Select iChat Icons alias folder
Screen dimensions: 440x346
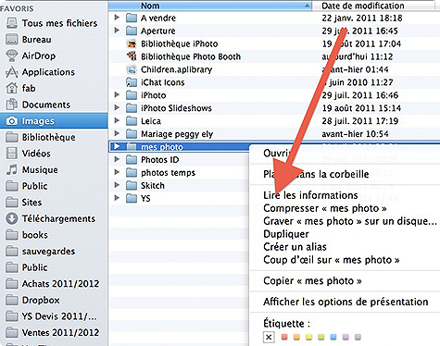[132, 82]
